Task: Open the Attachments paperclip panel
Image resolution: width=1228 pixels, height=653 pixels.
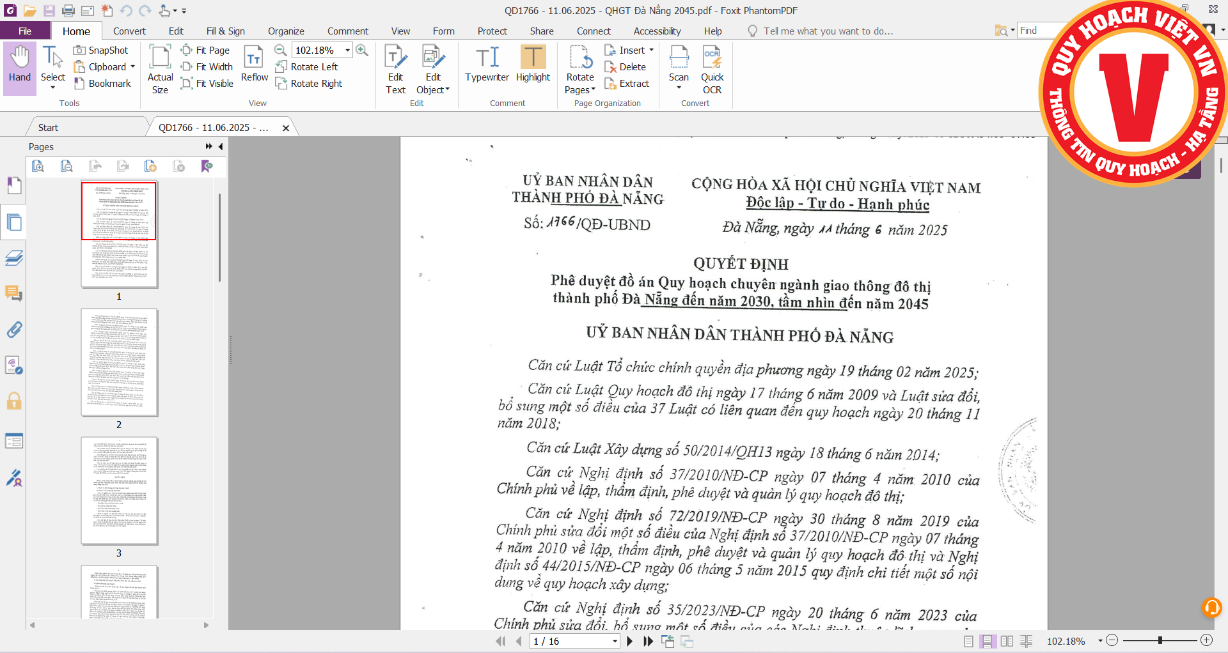Action: [14, 330]
